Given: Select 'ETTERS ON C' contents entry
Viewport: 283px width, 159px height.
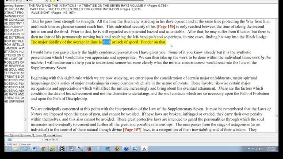Looking at the screenshot, I should pos(14,55).
